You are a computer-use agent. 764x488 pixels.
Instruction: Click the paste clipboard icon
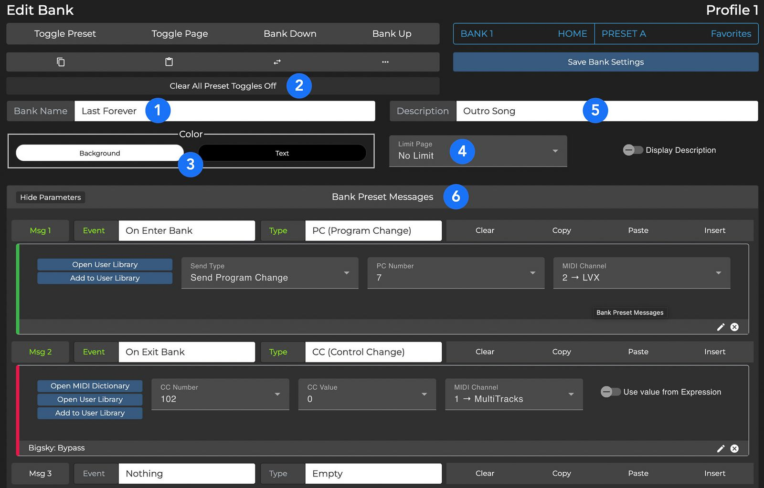click(x=169, y=62)
